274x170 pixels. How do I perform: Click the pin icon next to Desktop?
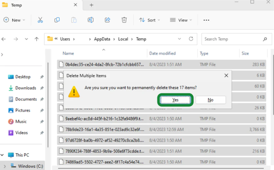42,77
